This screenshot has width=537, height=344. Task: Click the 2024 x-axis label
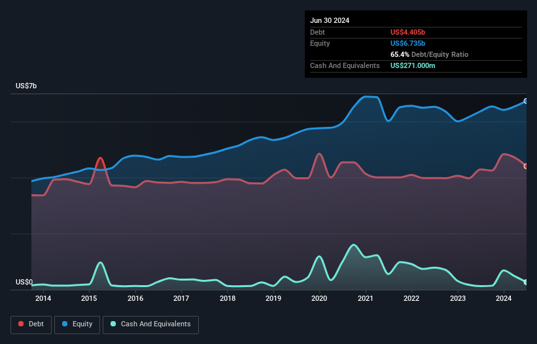(x=504, y=298)
